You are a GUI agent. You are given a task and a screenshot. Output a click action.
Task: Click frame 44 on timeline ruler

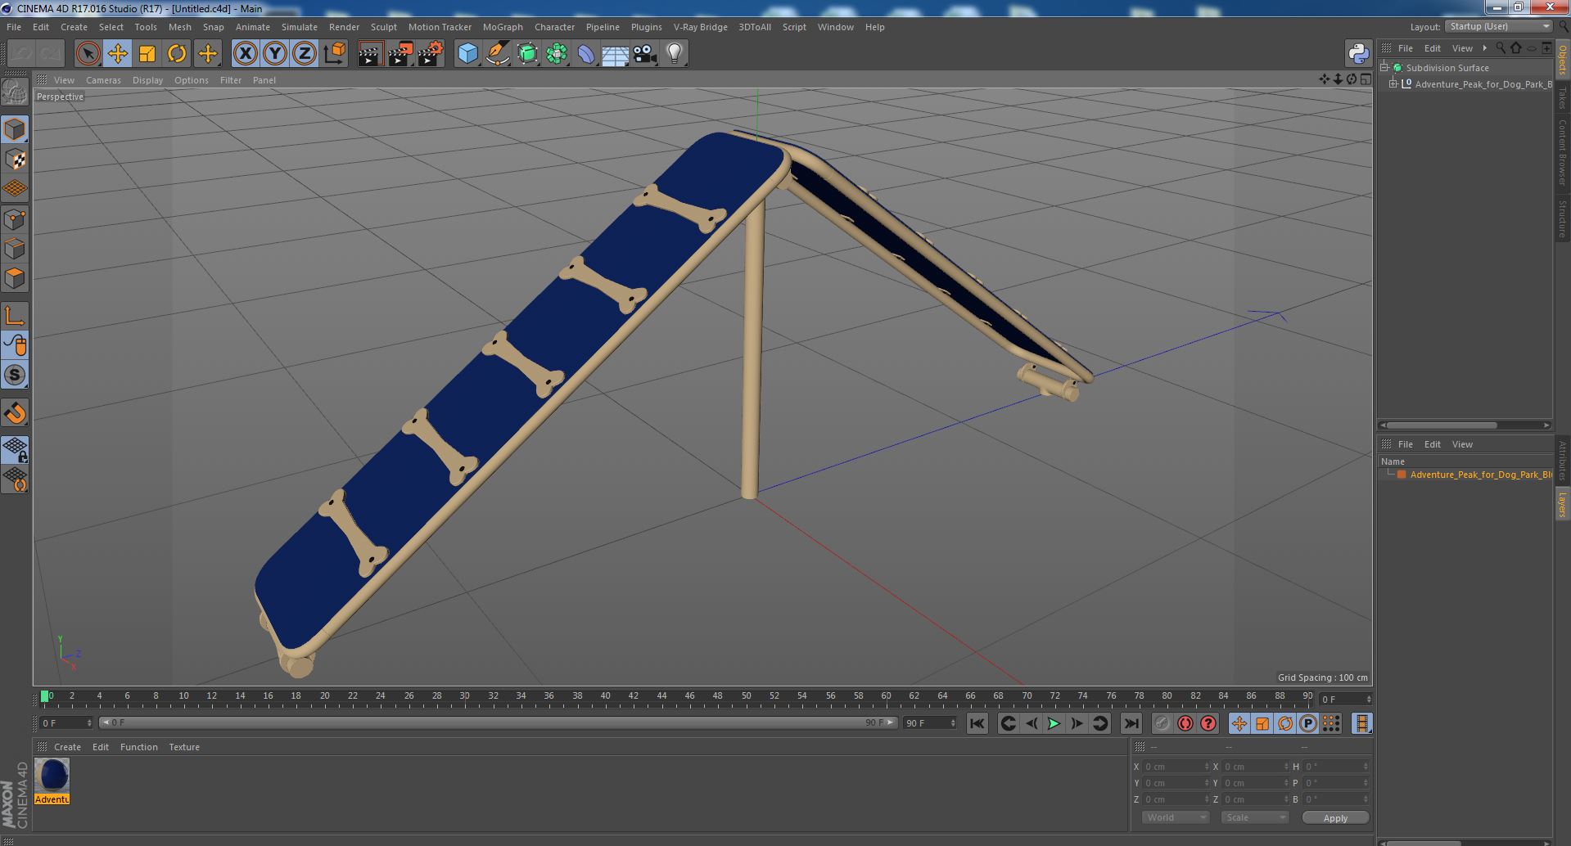[661, 695]
